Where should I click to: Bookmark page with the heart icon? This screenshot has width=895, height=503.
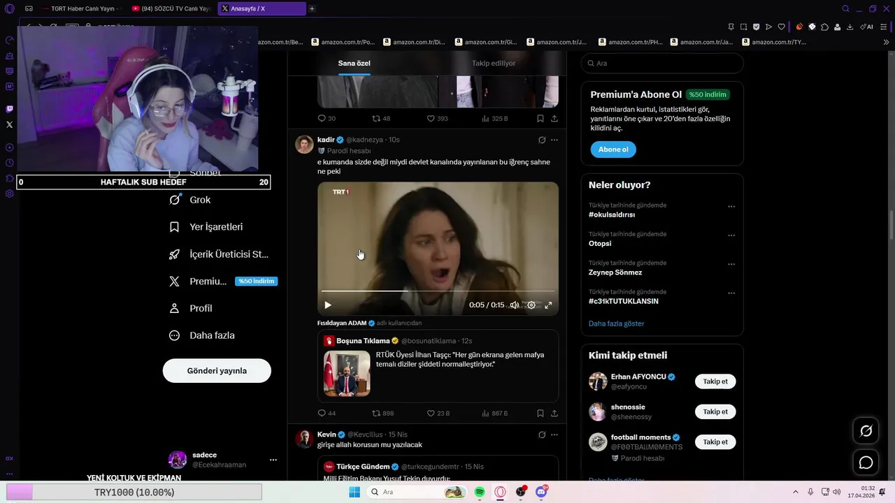pyautogui.click(x=781, y=27)
